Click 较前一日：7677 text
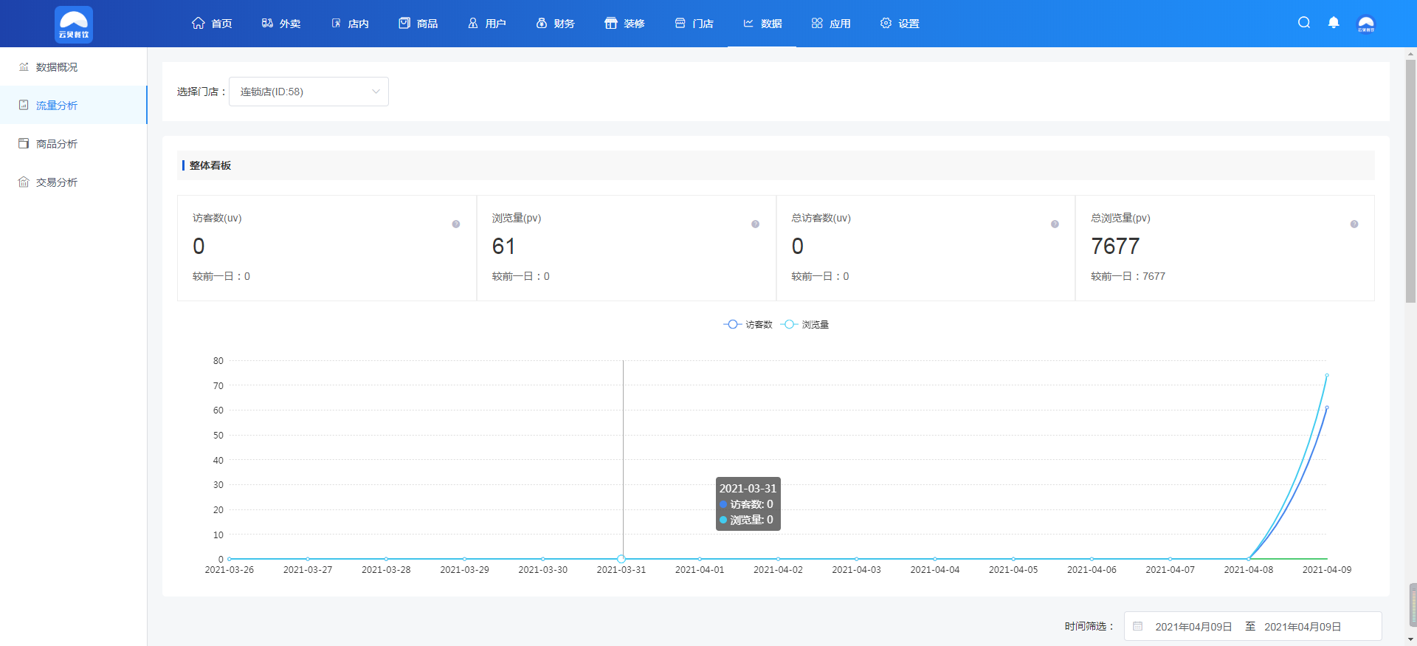 (1128, 276)
